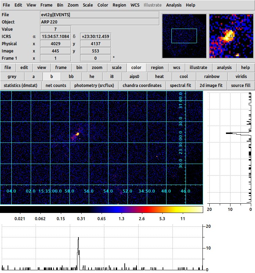Run chandra coordinates analysis
The width and height of the screenshot is (255, 273).
[142, 86]
